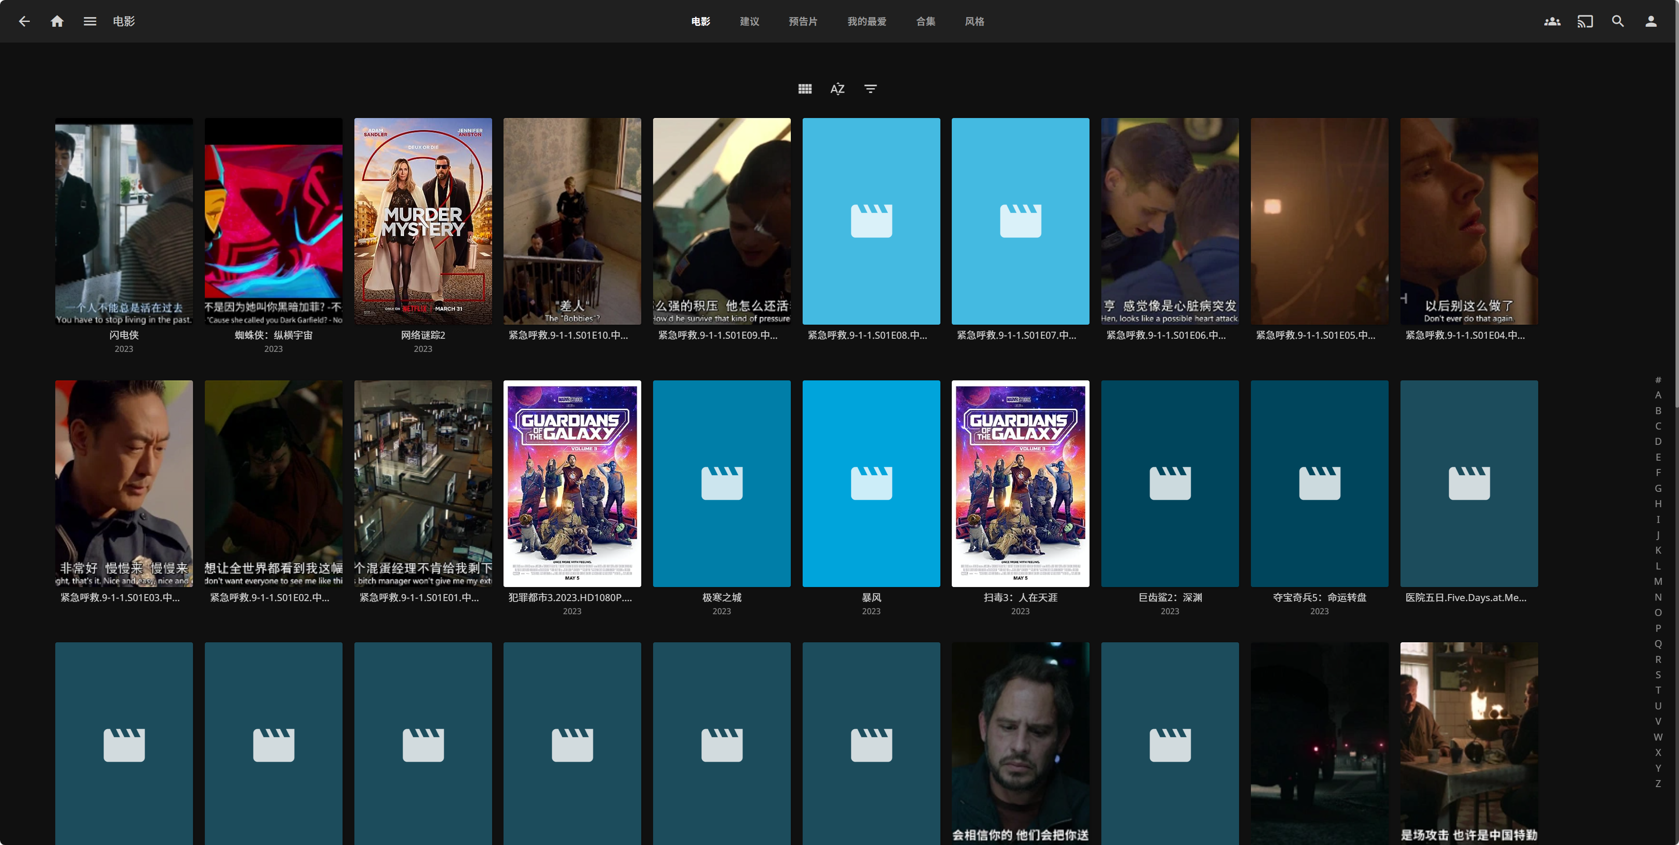Image resolution: width=1679 pixels, height=845 pixels.
Task: Jump to letter J in alphabet picker
Action: click(1658, 535)
